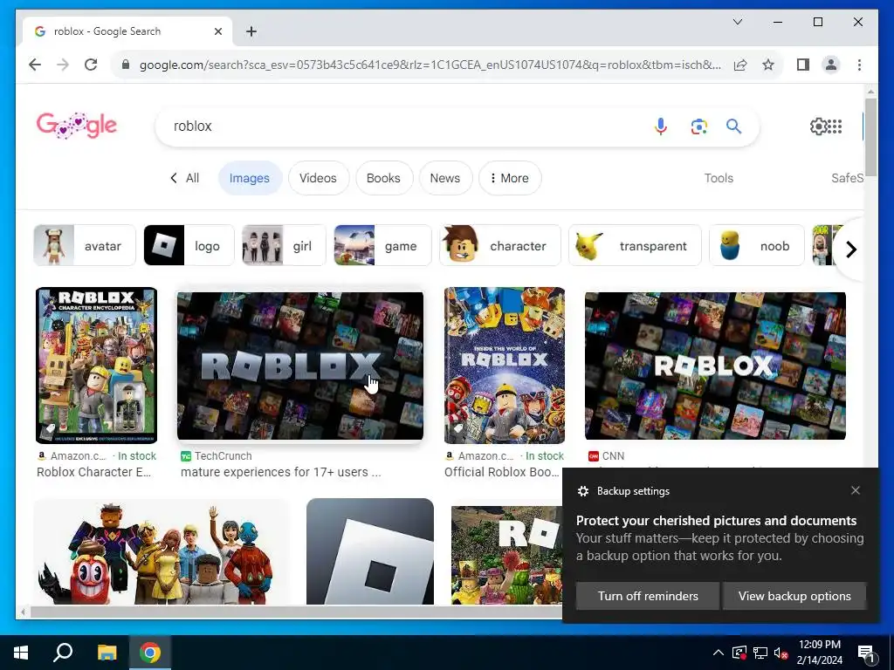Open the Google apps grid

coord(835,126)
